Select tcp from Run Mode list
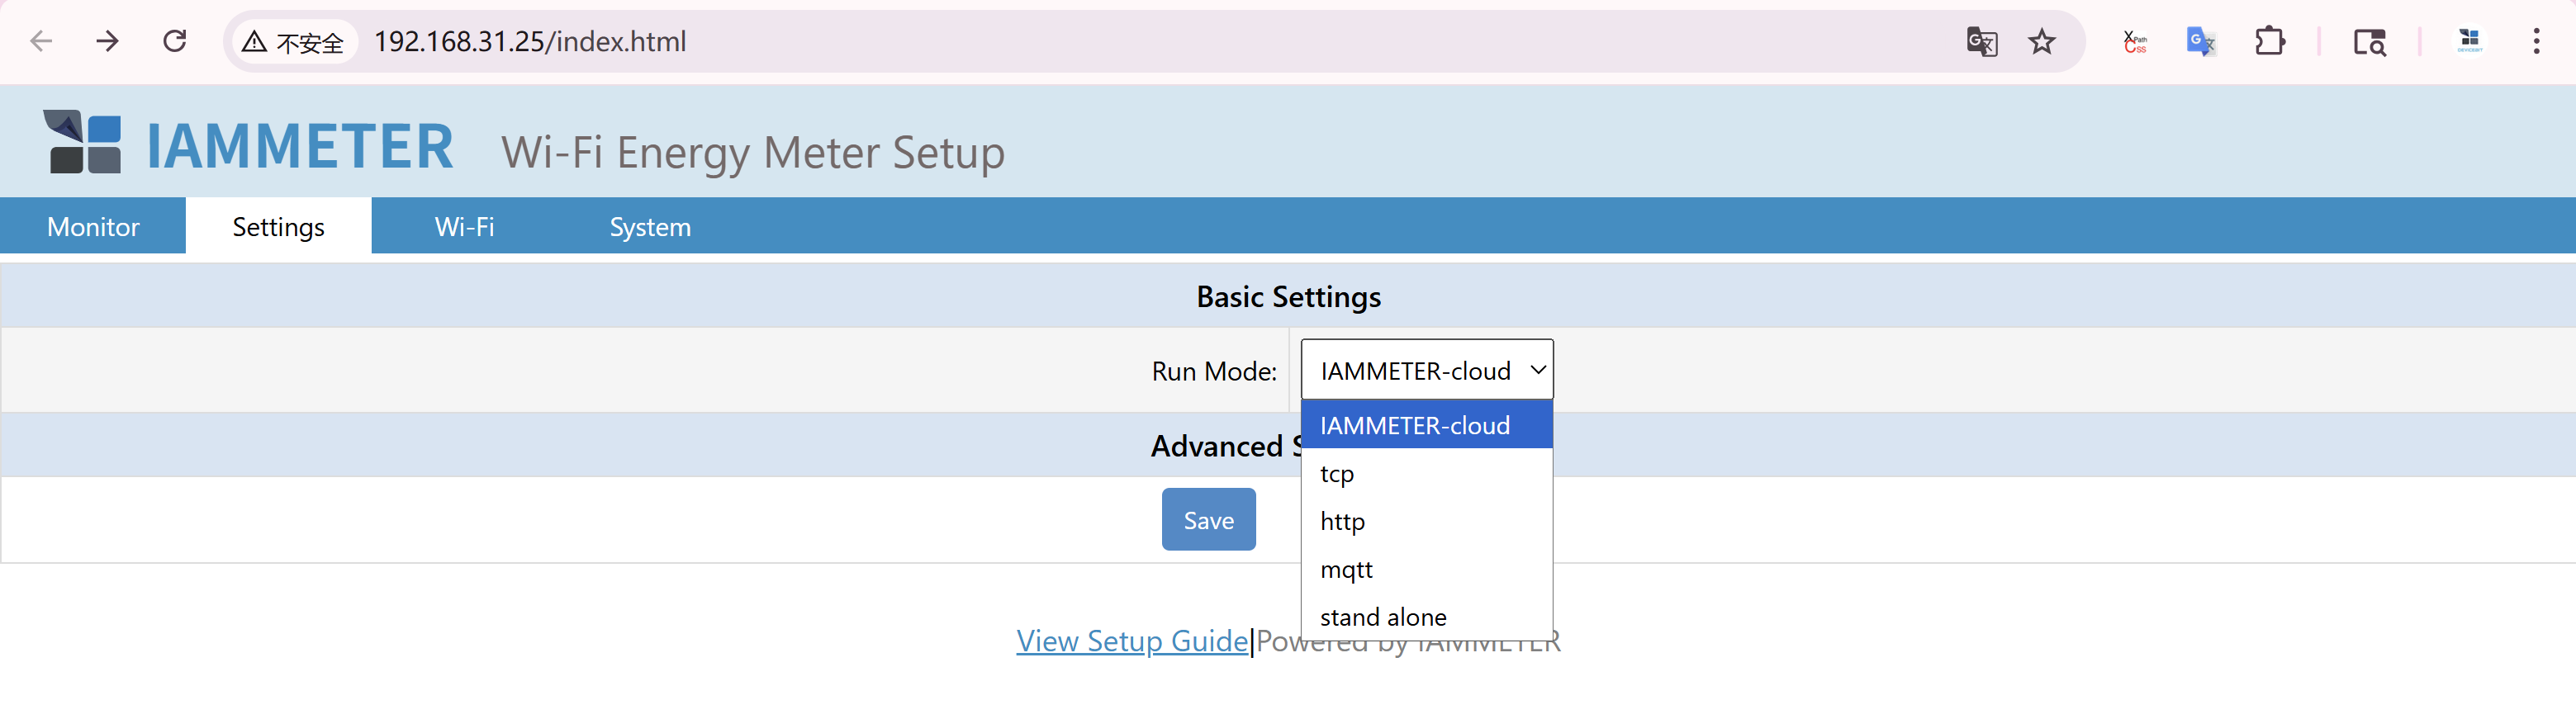Image resolution: width=2576 pixels, height=719 pixels. (x=1336, y=474)
